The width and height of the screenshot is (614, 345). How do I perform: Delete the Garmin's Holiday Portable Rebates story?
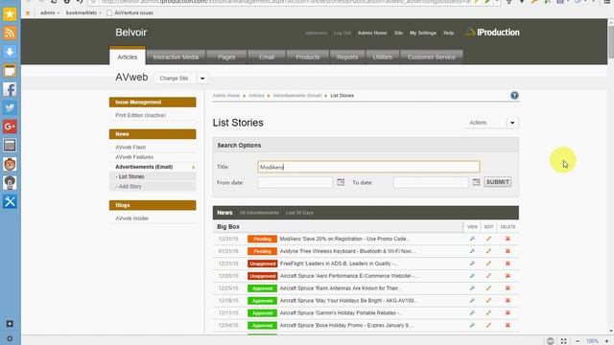tap(508, 313)
